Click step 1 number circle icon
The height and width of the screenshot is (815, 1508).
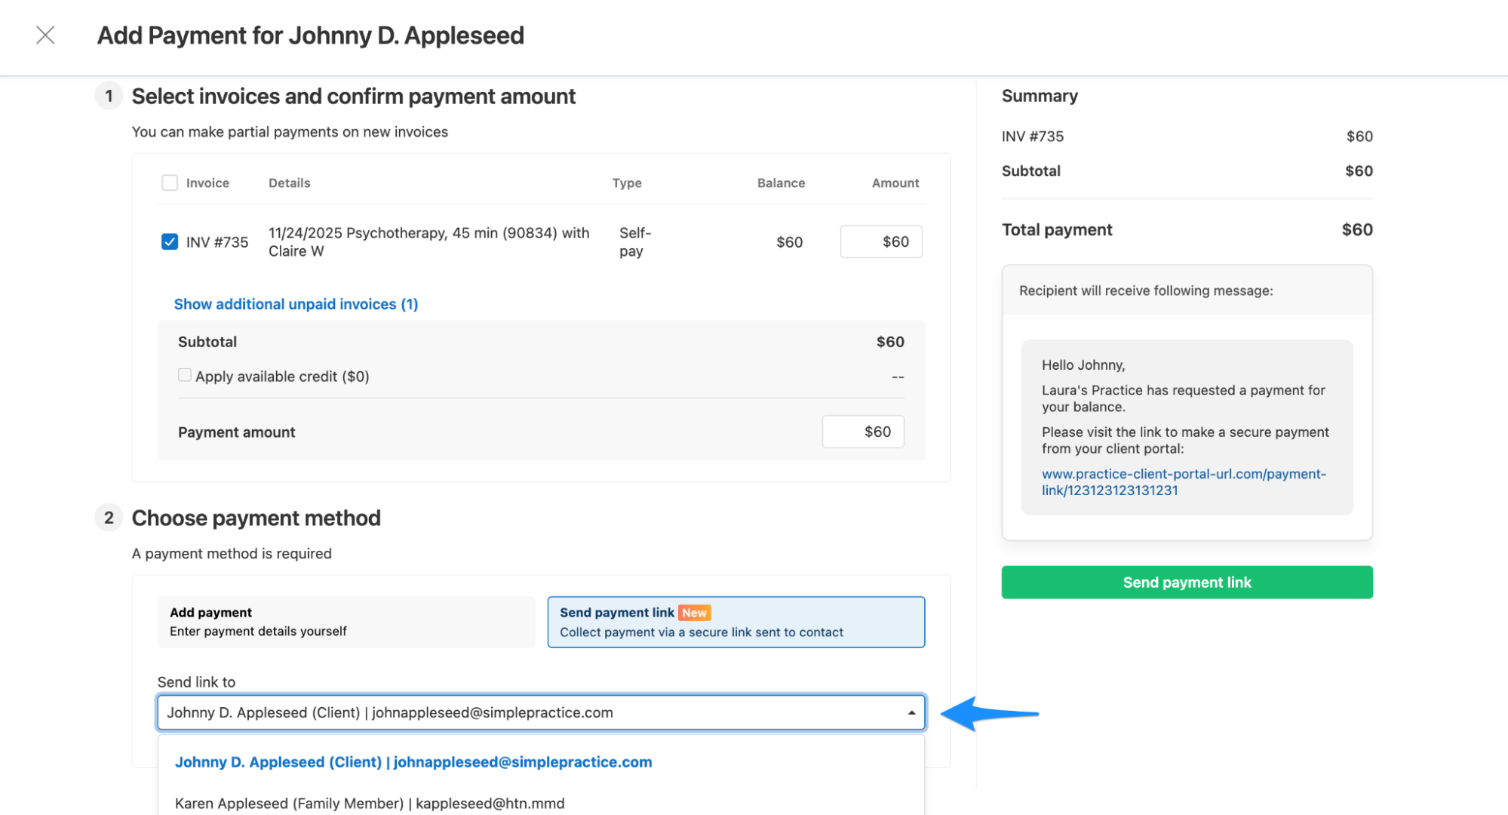point(109,96)
